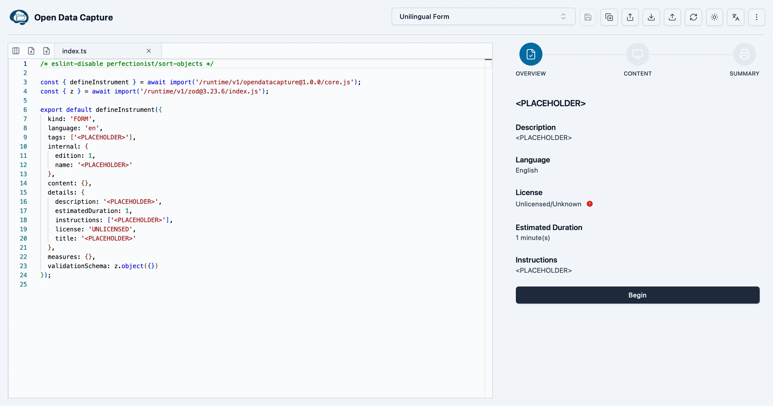Image resolution: width=773 pixels, height=406 pixels.
Task: Click the share/export upload button
Action: coord(630,17)
